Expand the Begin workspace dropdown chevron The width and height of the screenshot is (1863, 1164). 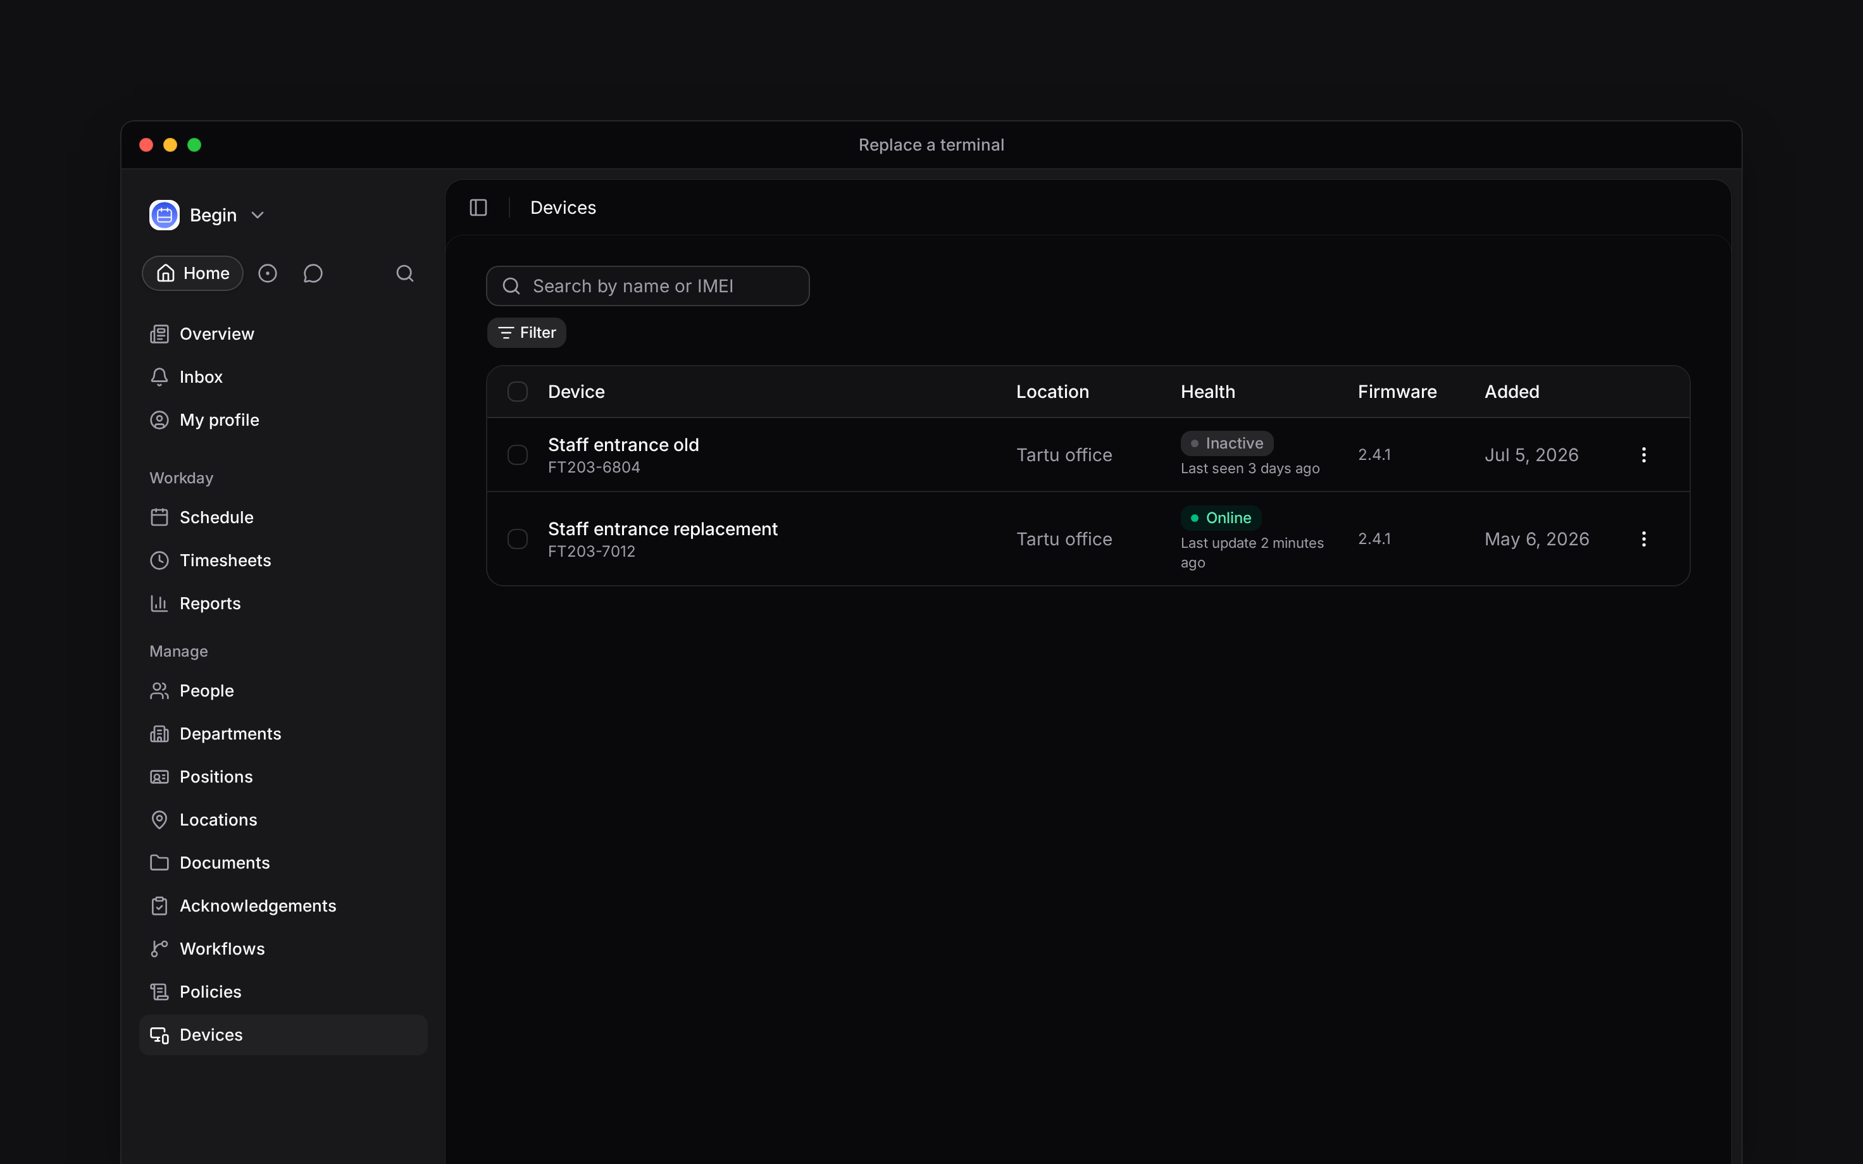point(258,216)
